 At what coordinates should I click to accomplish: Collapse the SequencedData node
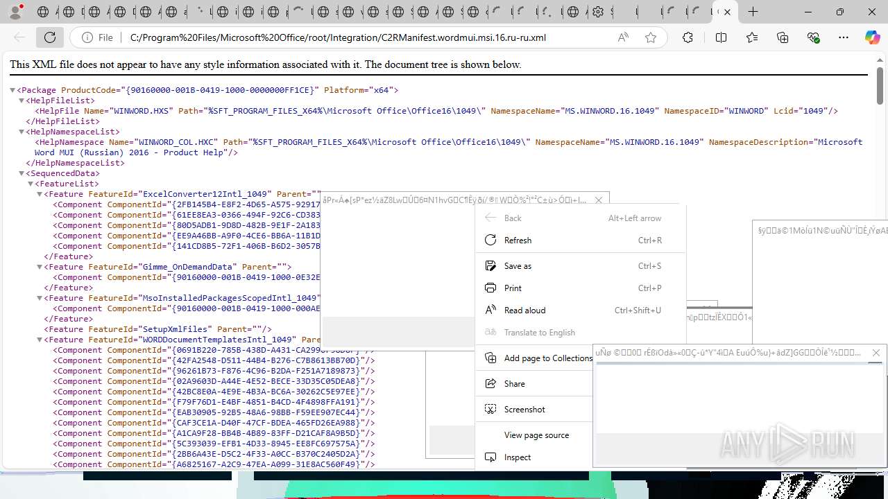22,173
